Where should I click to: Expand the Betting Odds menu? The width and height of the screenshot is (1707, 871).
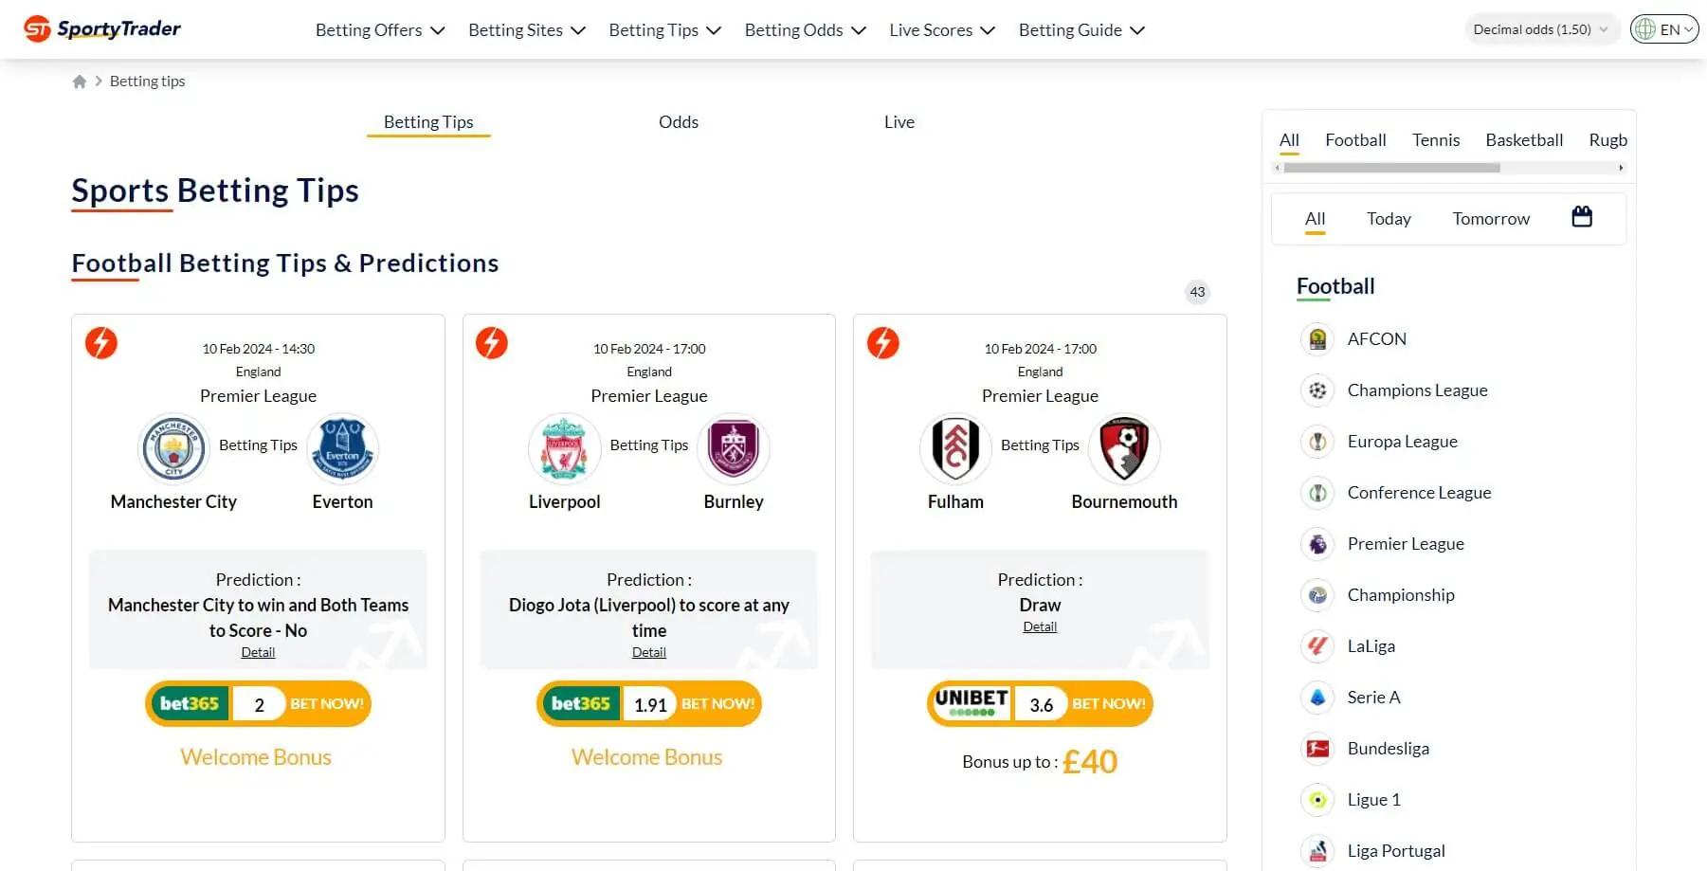tap(804, 29)
